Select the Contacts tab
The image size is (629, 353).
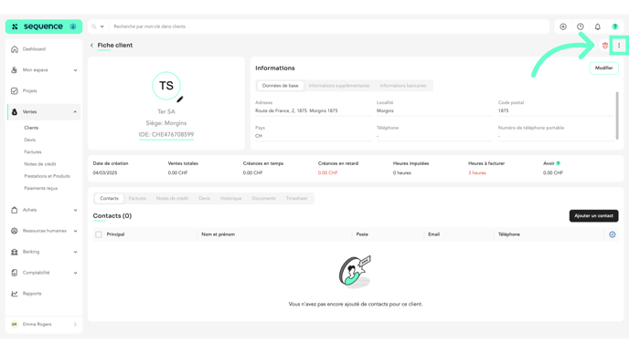coord(109,199)
